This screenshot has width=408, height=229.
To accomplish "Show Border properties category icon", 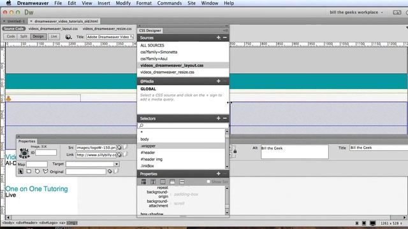I will 163,182.
